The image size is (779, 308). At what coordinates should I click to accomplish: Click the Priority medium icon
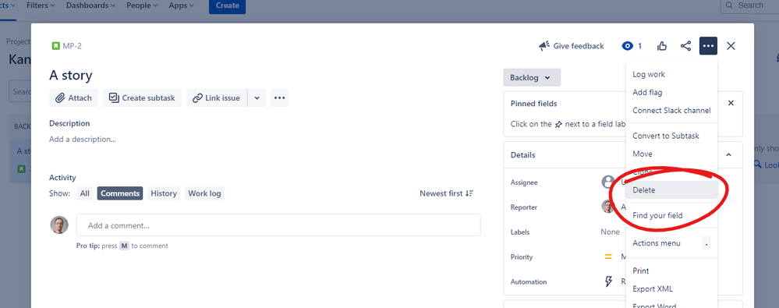click(x=608, y=257)
